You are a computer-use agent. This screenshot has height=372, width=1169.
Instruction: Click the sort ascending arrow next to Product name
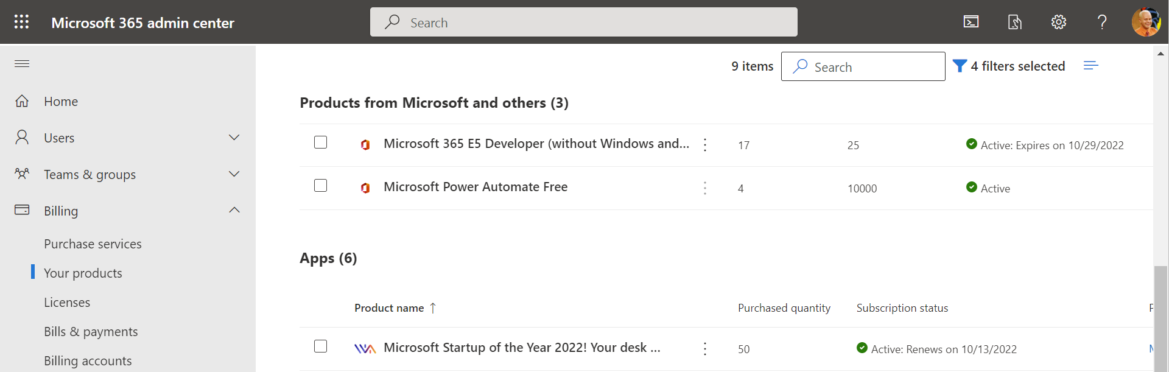[433, 308]
